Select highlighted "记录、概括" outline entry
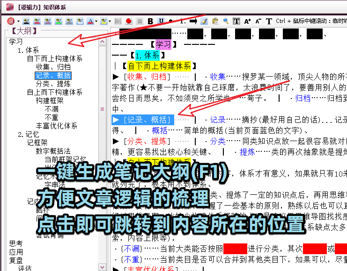Viewport: 347px width, 271px height. (x=53, y=76)
